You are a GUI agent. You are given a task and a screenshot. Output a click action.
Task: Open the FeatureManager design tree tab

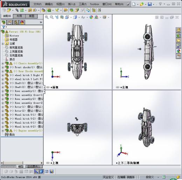point(3,22)
